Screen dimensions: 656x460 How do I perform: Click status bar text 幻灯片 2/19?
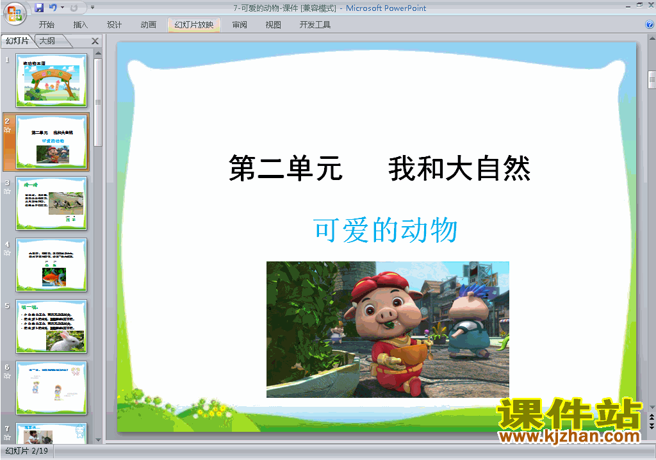[x=27, y=451]
